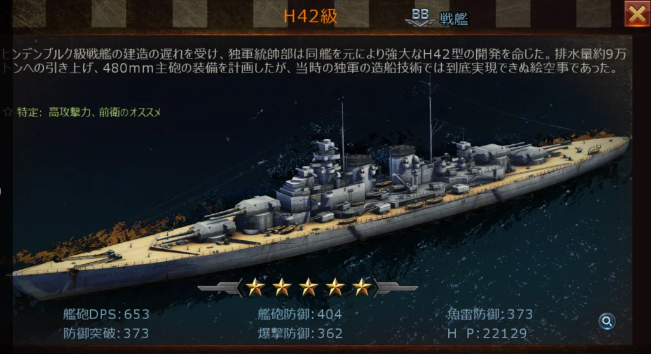
Task: Click the BB battleship class emblem
Action: coord(420,17)
